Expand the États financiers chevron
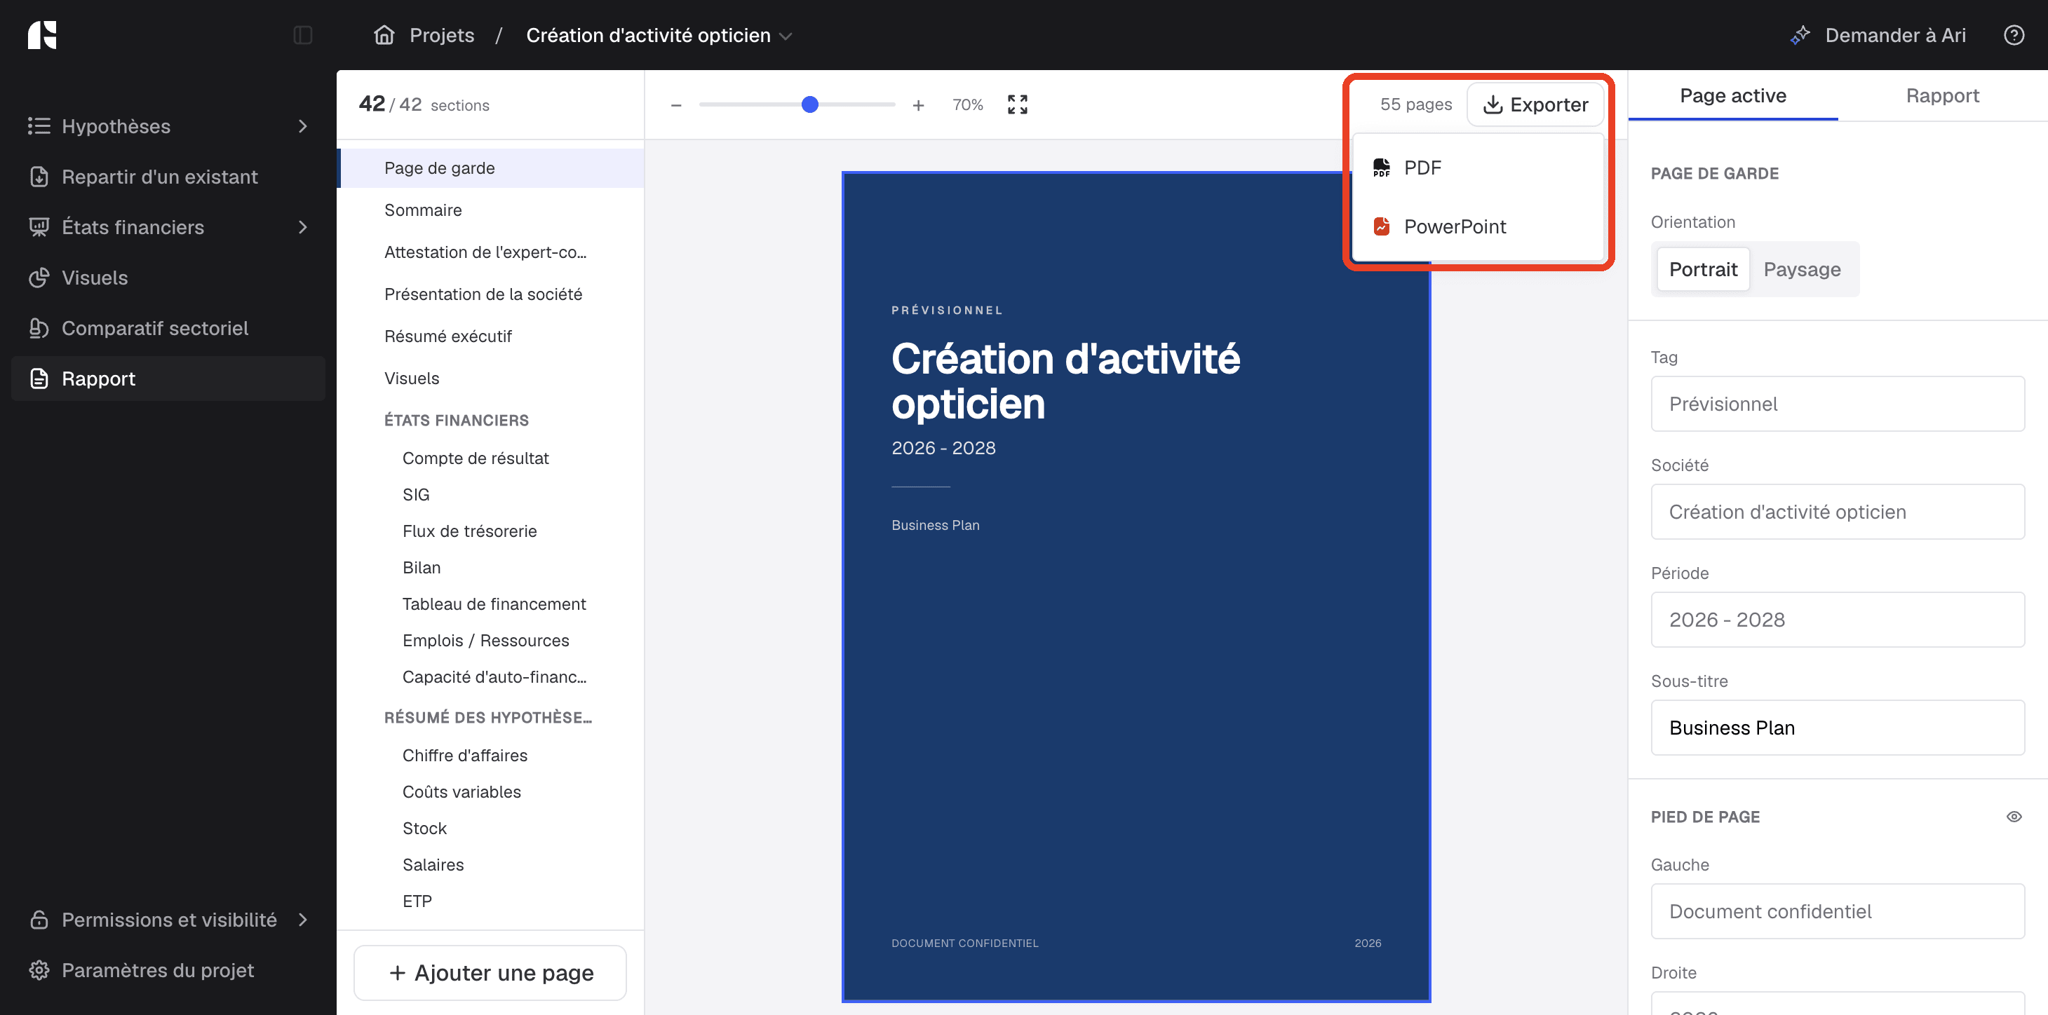This screenshot has height=1015, width=2048. (x=303, y=227)
